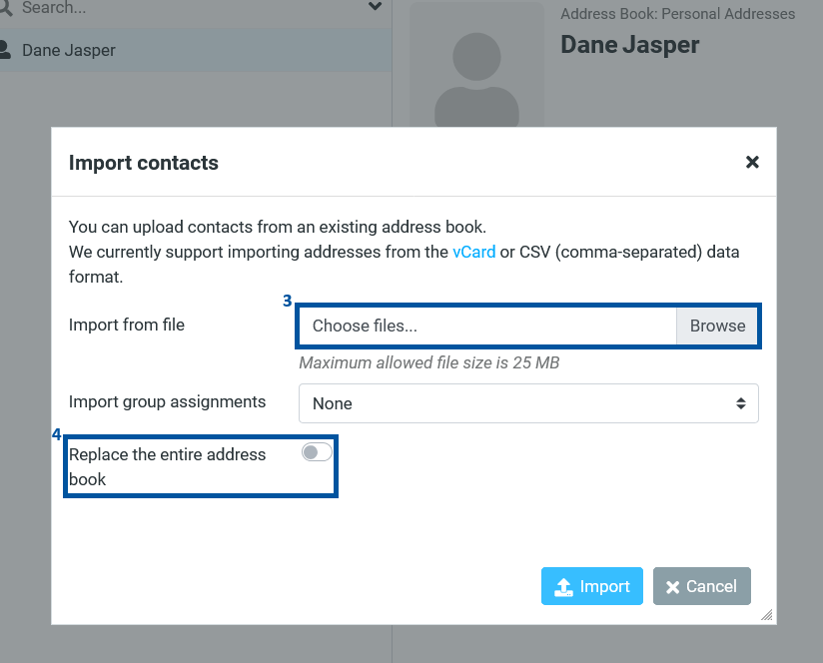The height and width of the screenshot is (663, 823).
Task: Open the vCard link
Action: point(473,252)
